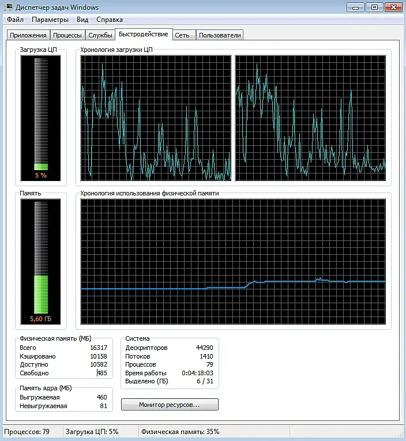Click the first CPU history graph

click(x=156, y=118)
